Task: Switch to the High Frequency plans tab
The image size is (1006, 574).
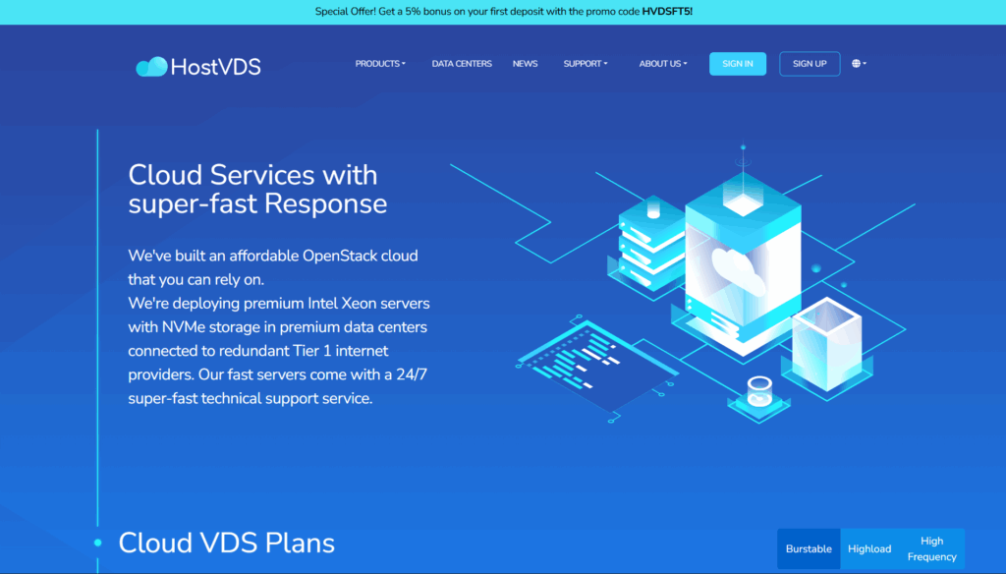Action: click(931, 549)
